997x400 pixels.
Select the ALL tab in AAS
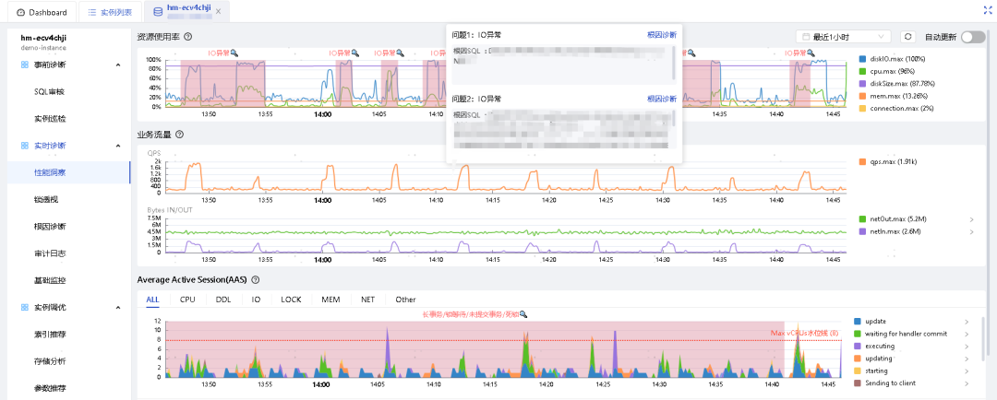click(x=152, y=299)
